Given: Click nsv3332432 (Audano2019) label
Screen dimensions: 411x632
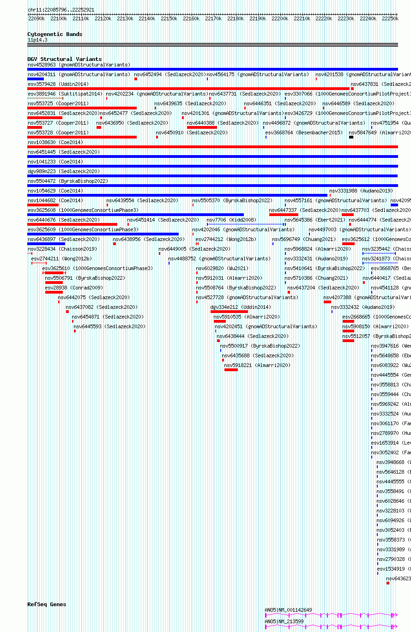Looking at the screenshot, I should tap(363, 307).
